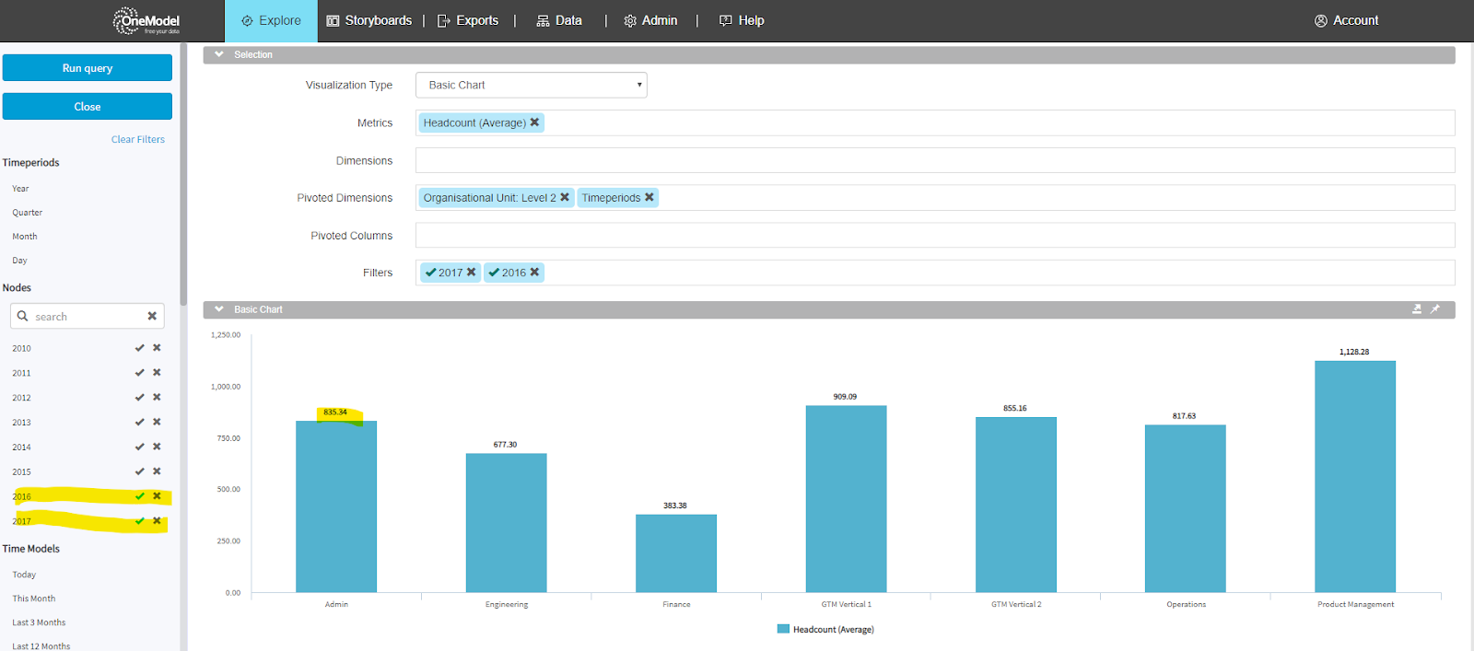Collapse the Selection panel
Image resolution: width=1474 pixels, height=651 pixels.
point(219,54)
